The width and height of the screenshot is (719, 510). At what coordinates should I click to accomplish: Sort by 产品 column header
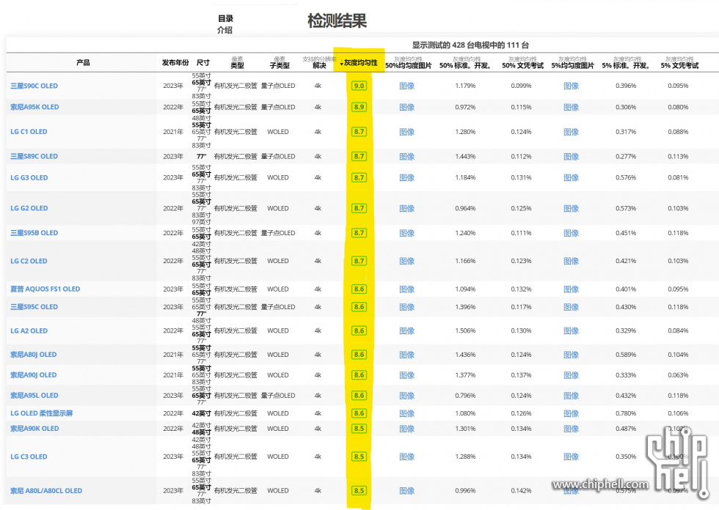tap(83, 63)
